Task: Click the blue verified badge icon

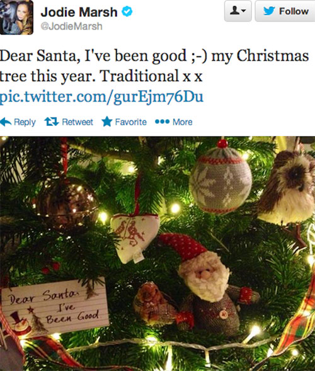Action: tap(127, 11)
